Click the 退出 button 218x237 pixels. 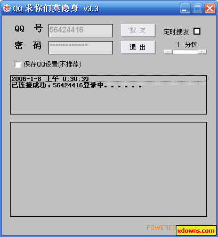(x=138, y=47)
